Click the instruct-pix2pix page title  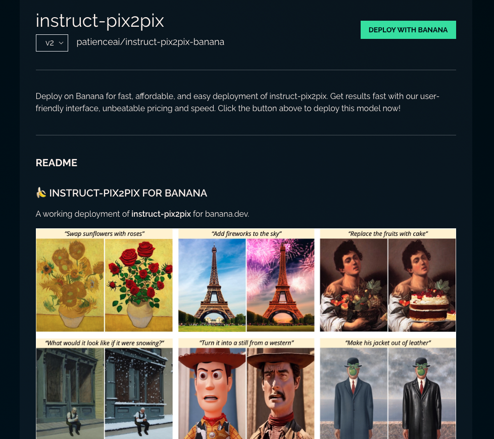pos(100,21)
